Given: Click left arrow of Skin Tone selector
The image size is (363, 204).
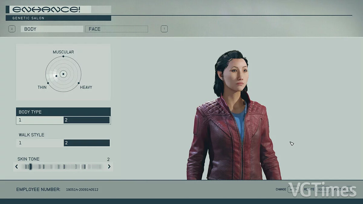Looking at the screenshot, I should (x=17, y=167).
